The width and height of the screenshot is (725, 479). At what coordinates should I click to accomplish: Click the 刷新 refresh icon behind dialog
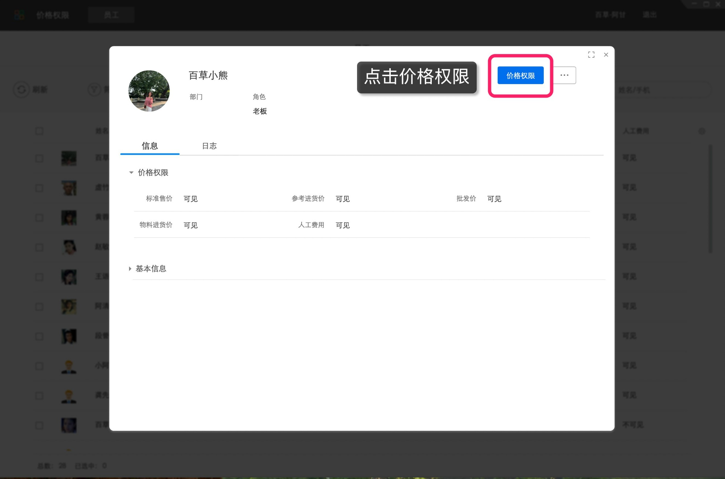(x=21, y=90)
